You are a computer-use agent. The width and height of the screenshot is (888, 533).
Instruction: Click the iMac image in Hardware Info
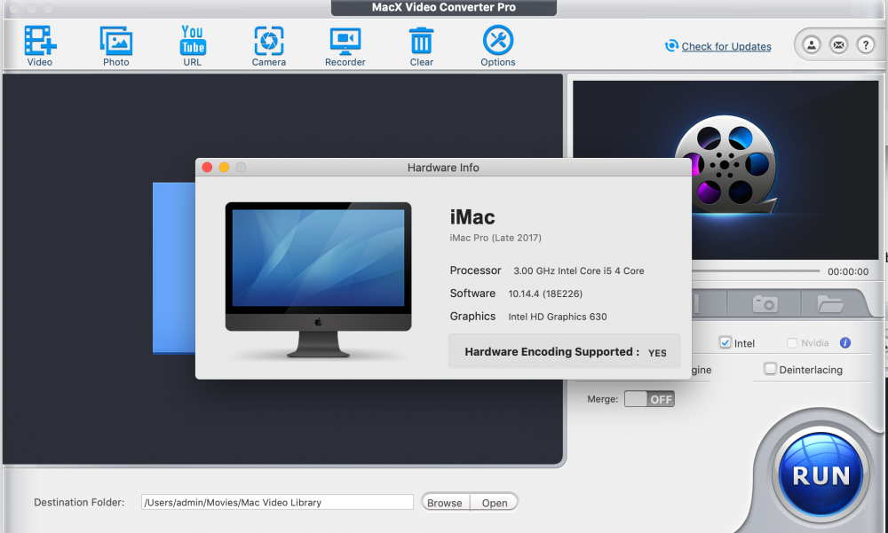point(318,280)
